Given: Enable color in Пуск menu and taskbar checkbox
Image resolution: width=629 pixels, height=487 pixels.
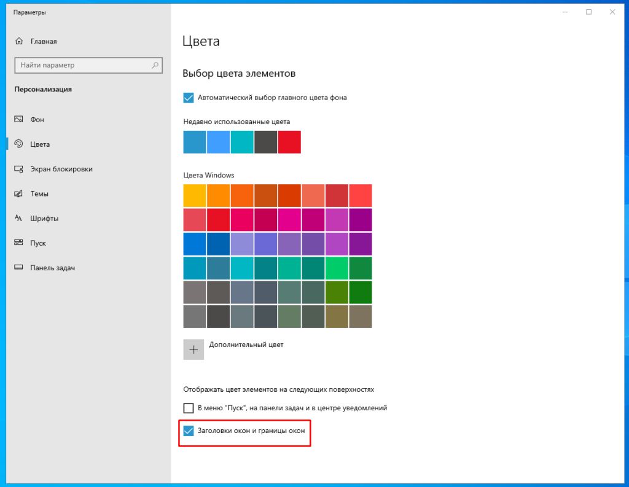Looking at the screenshot, I should pyautogui.click(x=189, y=408).
